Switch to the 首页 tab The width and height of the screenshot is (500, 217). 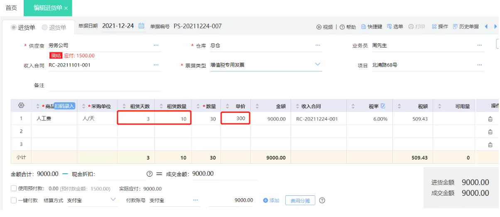11,8
